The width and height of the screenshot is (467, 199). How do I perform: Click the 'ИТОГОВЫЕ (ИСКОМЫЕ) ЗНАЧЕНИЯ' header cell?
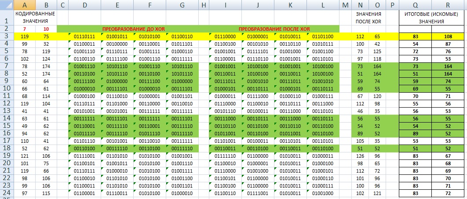coord(431,17)
